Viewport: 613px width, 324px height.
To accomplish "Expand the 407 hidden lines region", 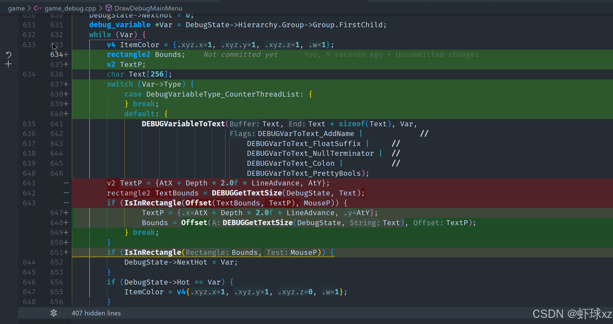I will coord(96,313).
